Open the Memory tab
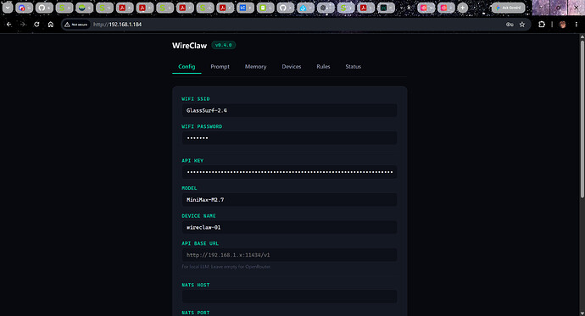This screenshot has width=585, height=316. [255, 66]
